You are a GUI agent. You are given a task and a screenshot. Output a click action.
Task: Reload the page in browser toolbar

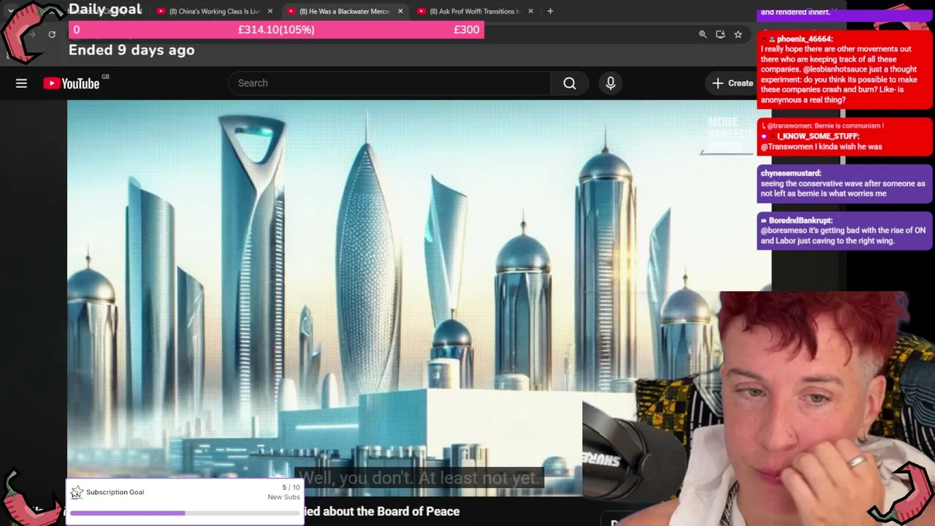[x=52, y=34]
